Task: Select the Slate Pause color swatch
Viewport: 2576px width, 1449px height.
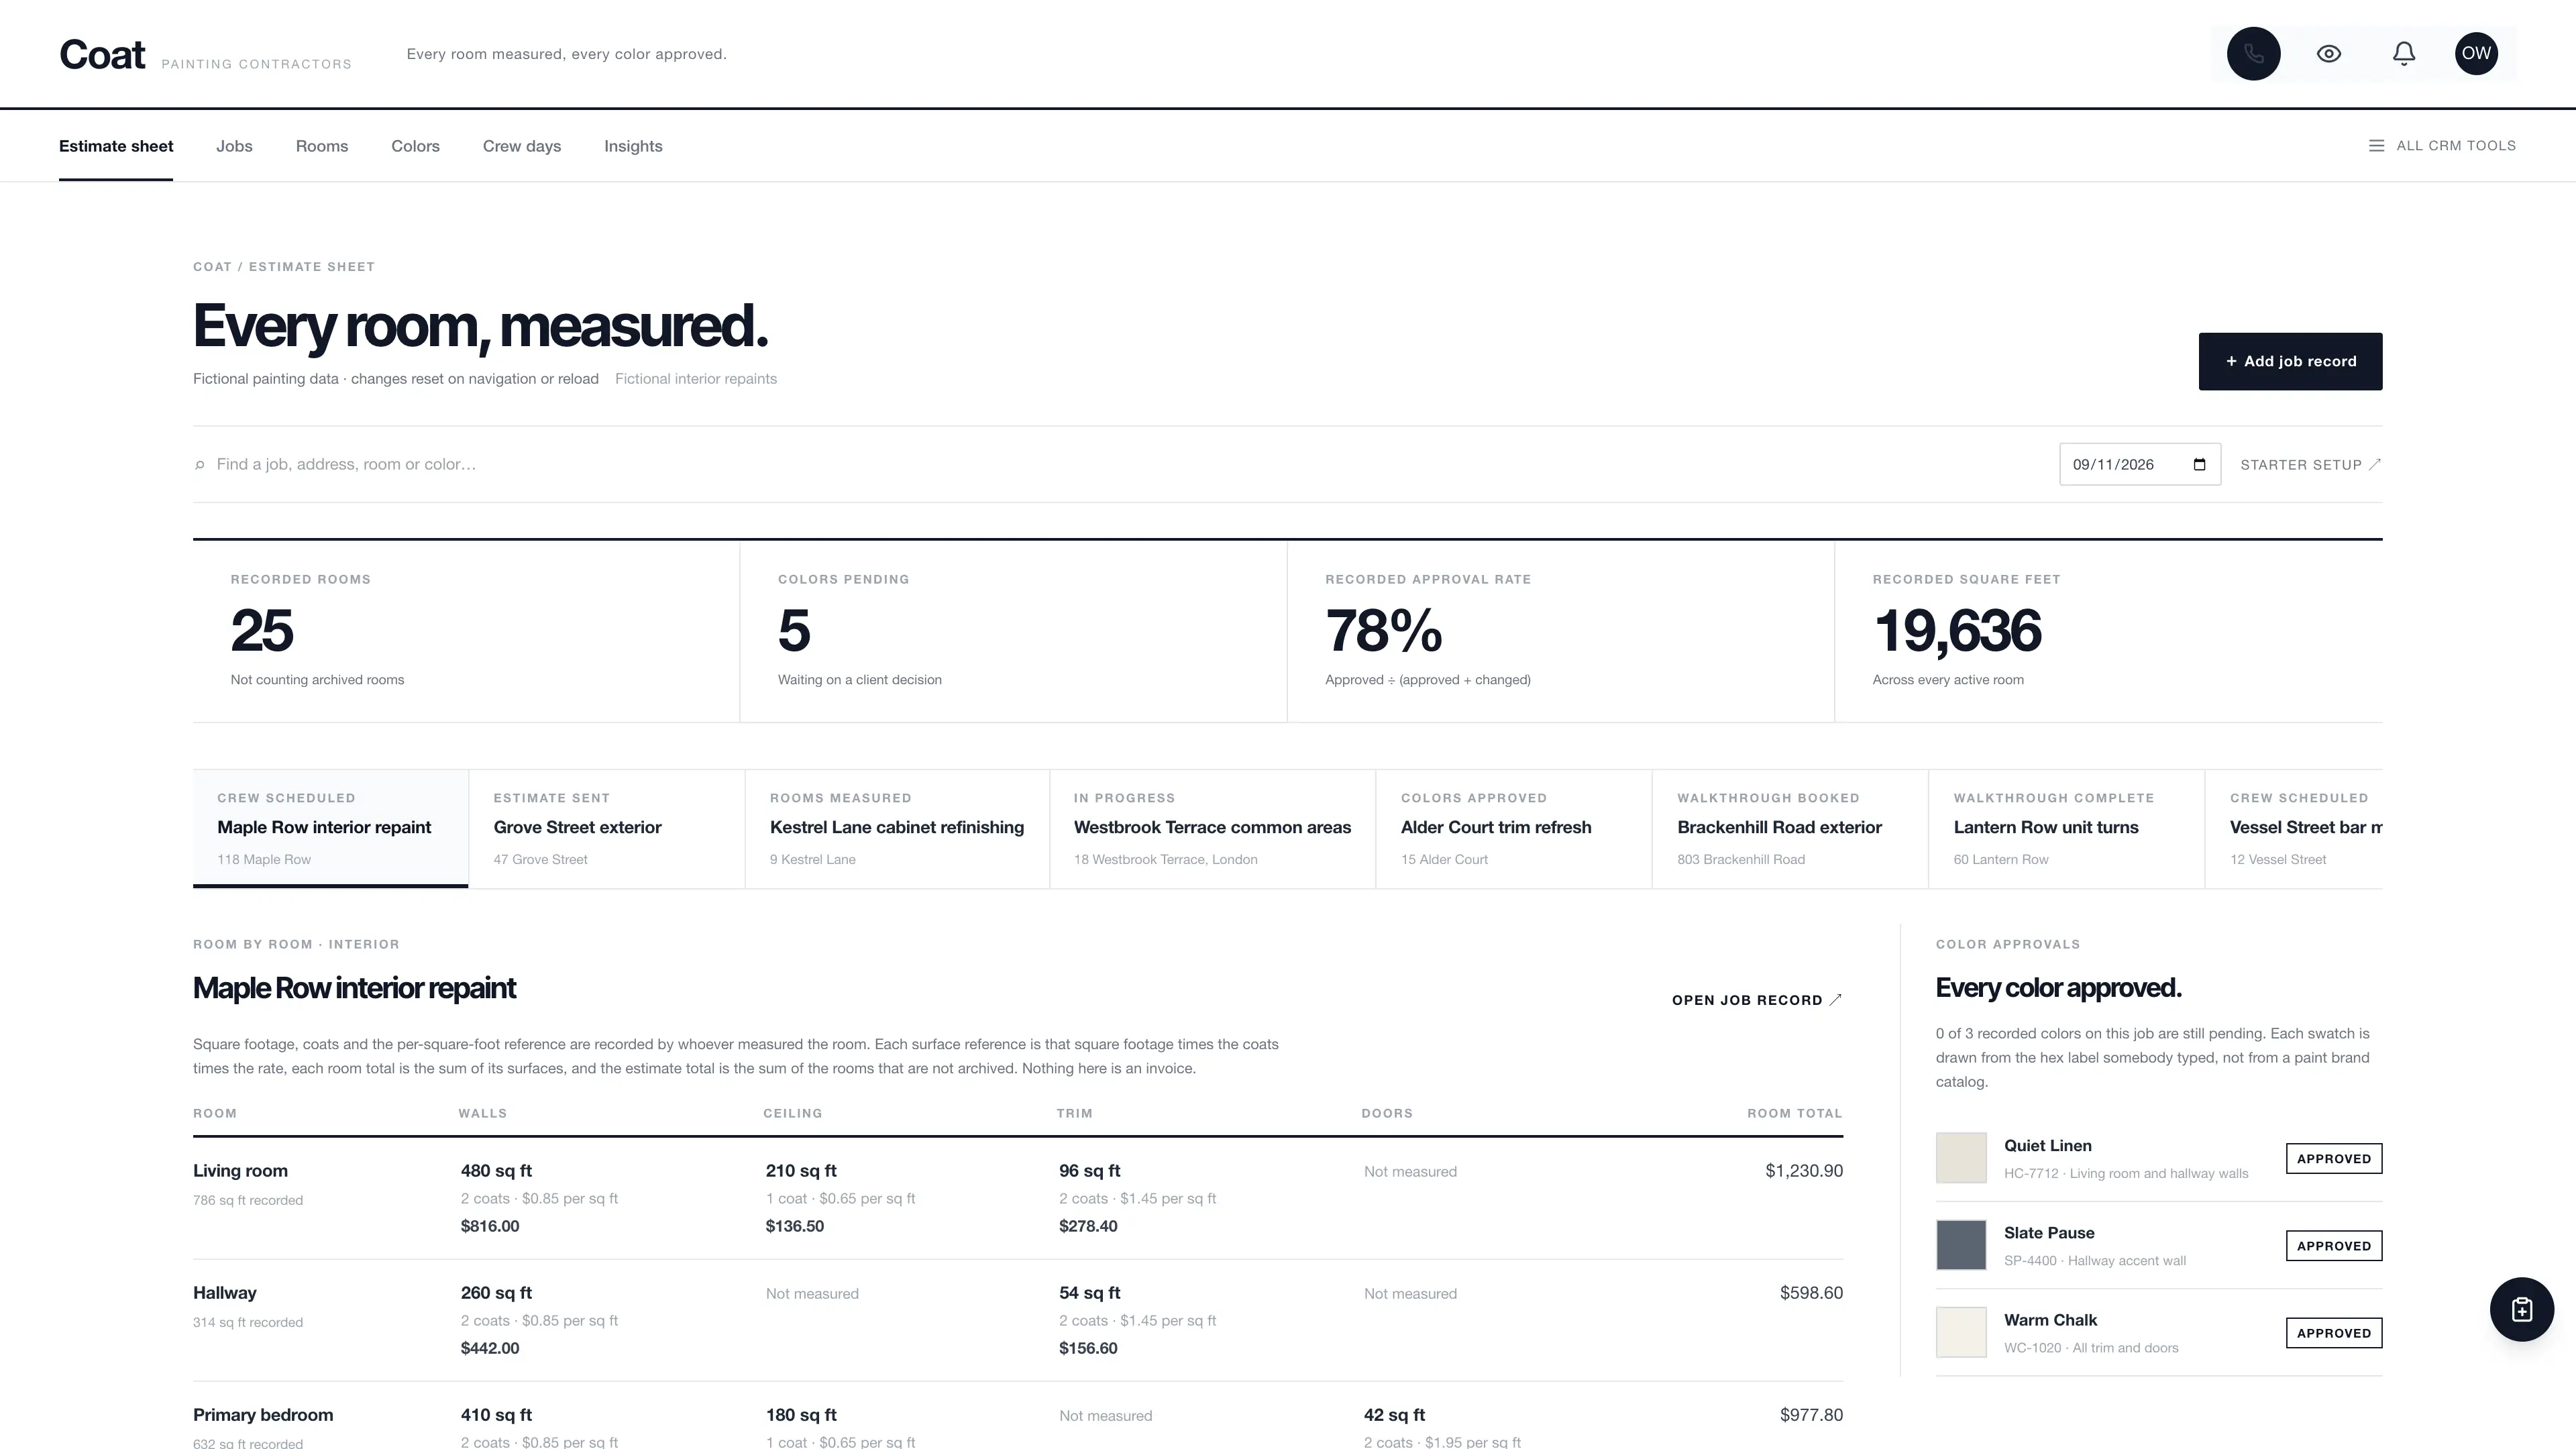Action: tap(1961, 1245)
